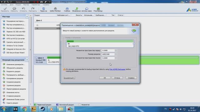This screenshot has height=112, width=200.
Task: Open the Мастер menu
Action: pyautogui.click(x=26, y=5)
